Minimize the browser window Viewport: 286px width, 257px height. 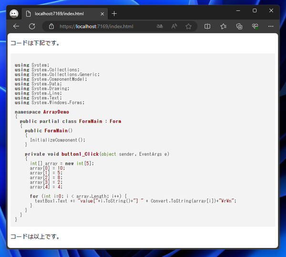[238, 11]
